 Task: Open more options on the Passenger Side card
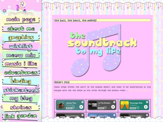coord(141,108)
